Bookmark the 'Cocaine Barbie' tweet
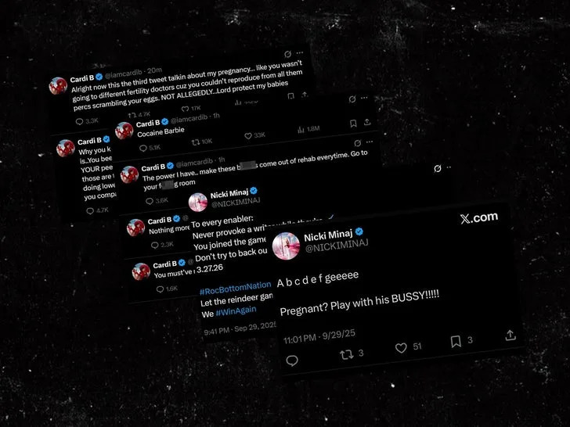570x427 pixels. tap(353, 124)
